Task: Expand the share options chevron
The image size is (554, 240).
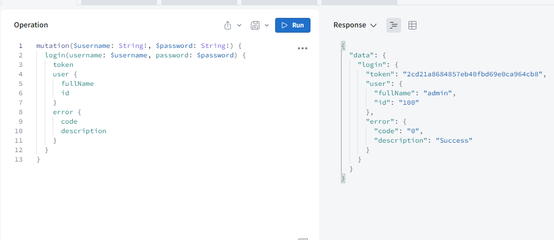Action: coord(239,25)
